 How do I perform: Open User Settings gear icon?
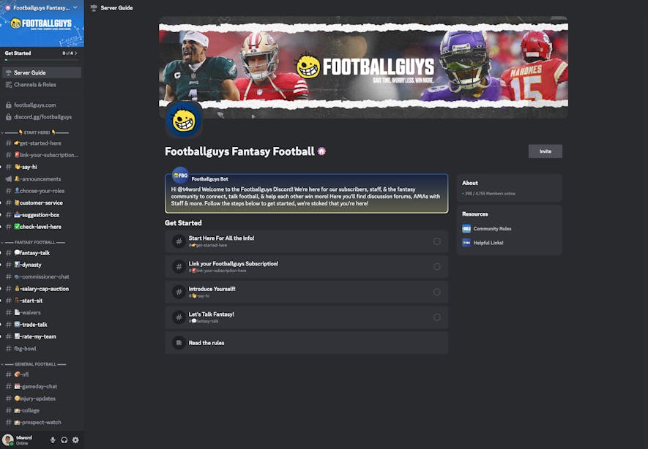point(75,440)
